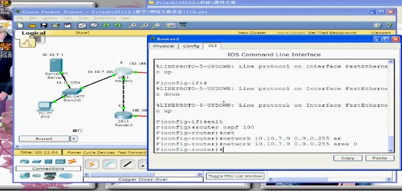Screen dimensions: 402x191
Task: Click the [Root] label in the workspace bar
Action: click(82, 33)
